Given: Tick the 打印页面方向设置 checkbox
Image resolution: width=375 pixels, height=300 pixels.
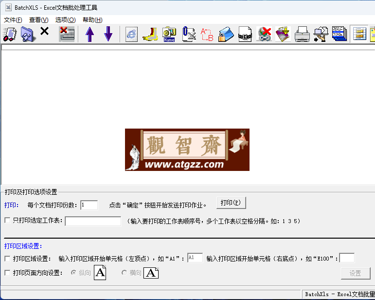Looking at the screenshot, I should (x=7, y=273).
